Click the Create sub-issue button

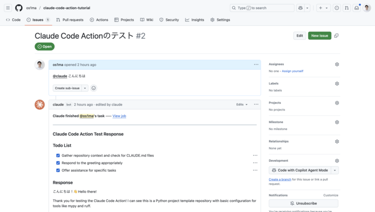(x=67, y=88)
